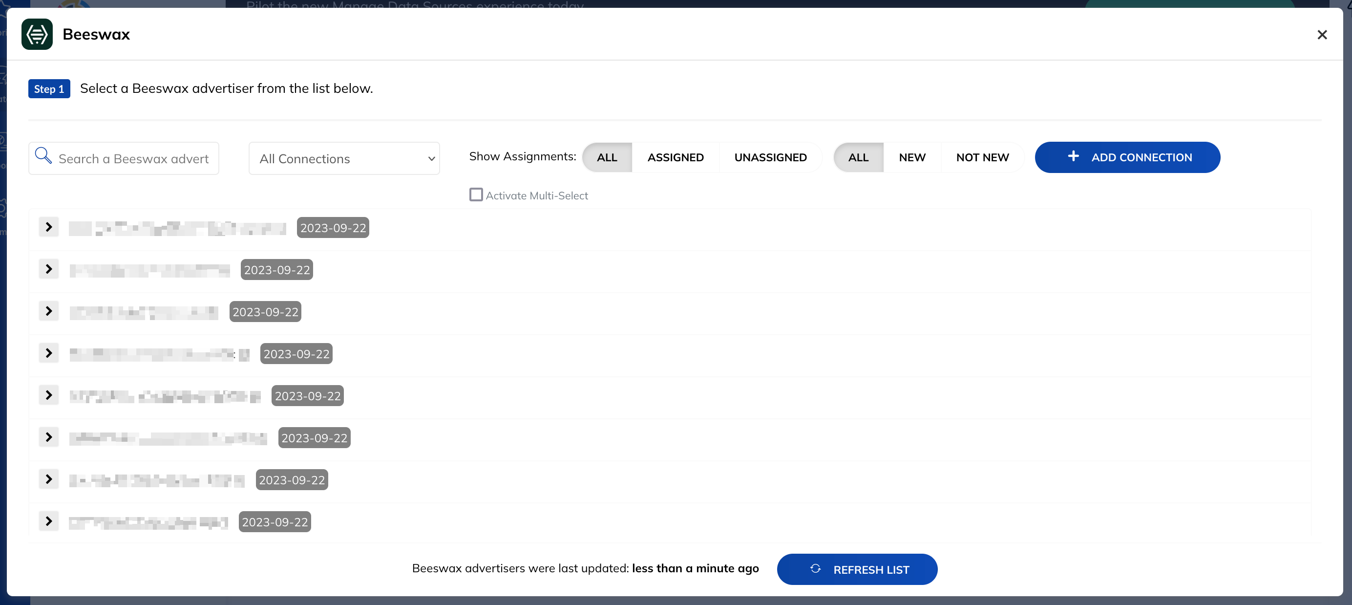1352x605 pixels.
Task: Expand the sixth advertiser row
Action: click(49, 437)
